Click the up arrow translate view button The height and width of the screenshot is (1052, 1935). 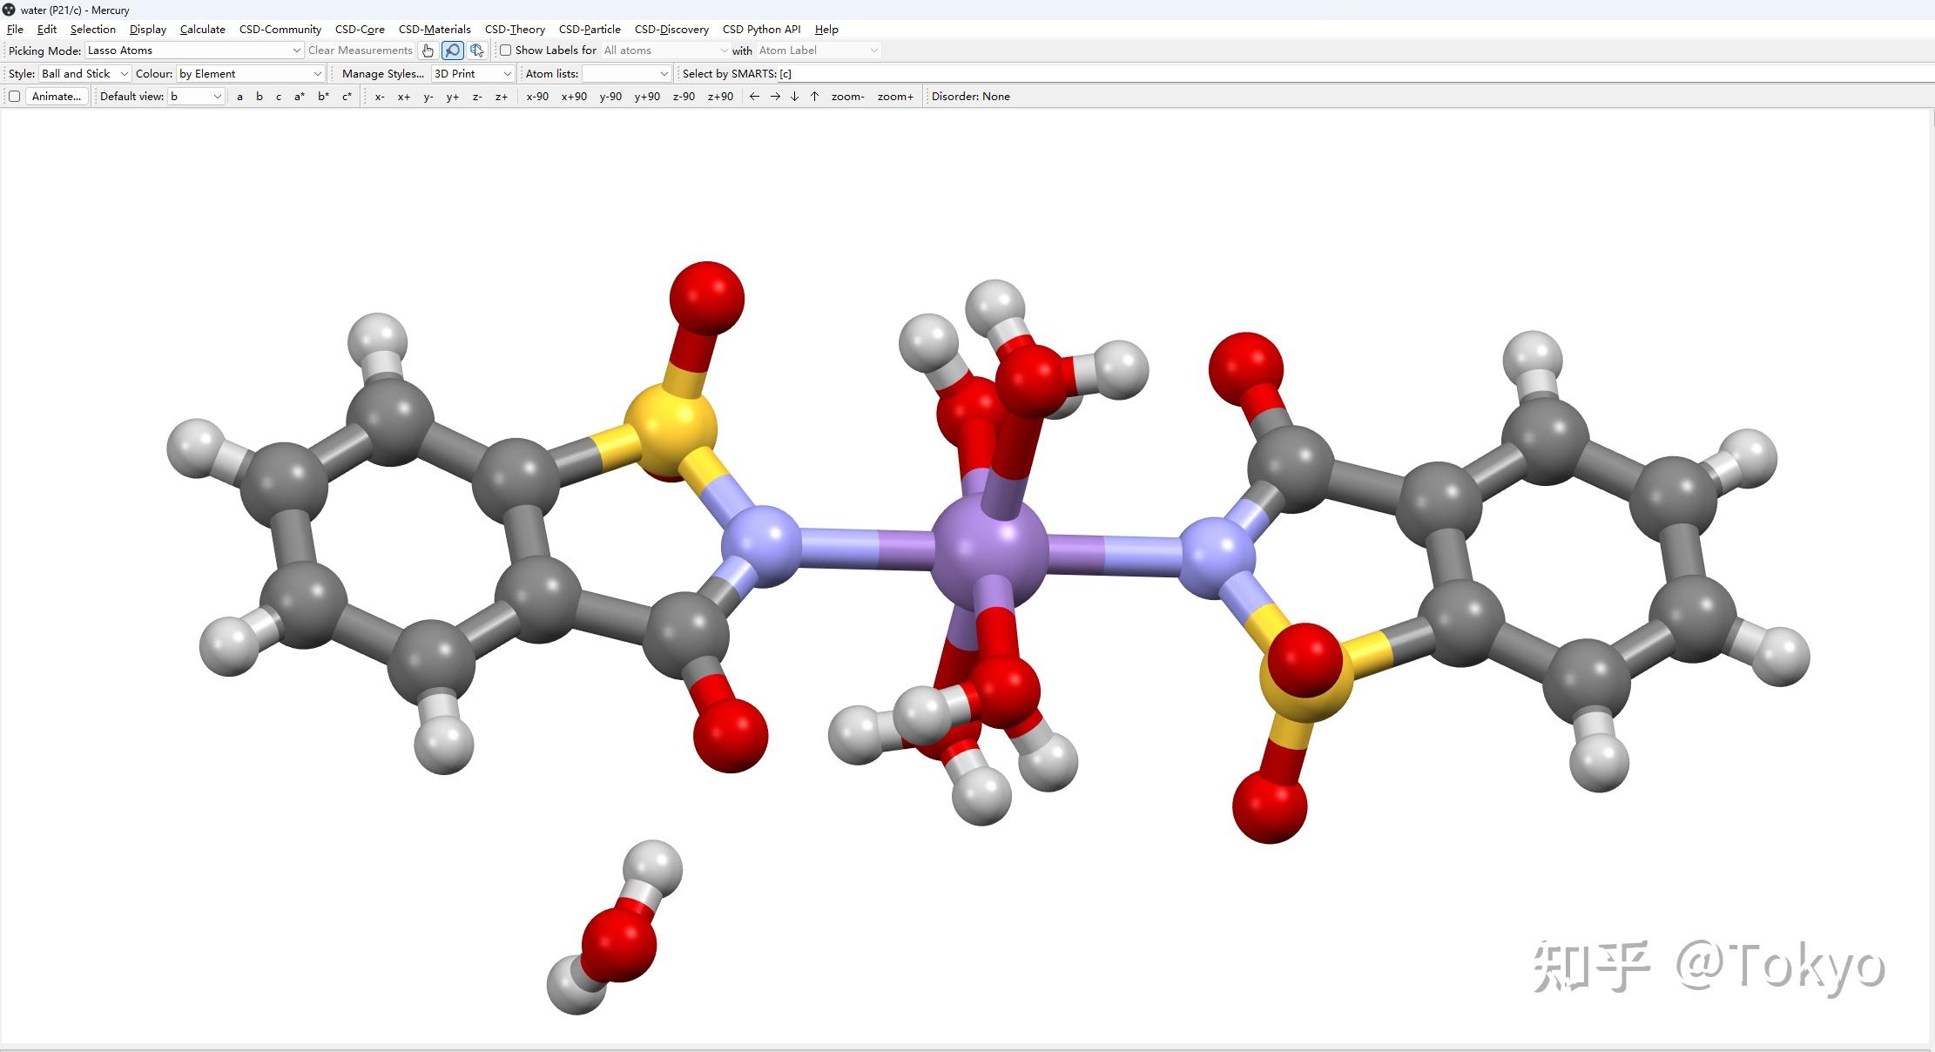point(814,97)
